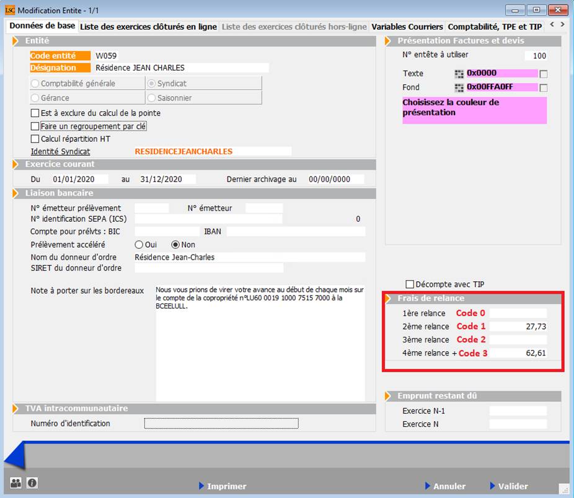Click the 2ème relance amount 27,73

coord(518,326)
